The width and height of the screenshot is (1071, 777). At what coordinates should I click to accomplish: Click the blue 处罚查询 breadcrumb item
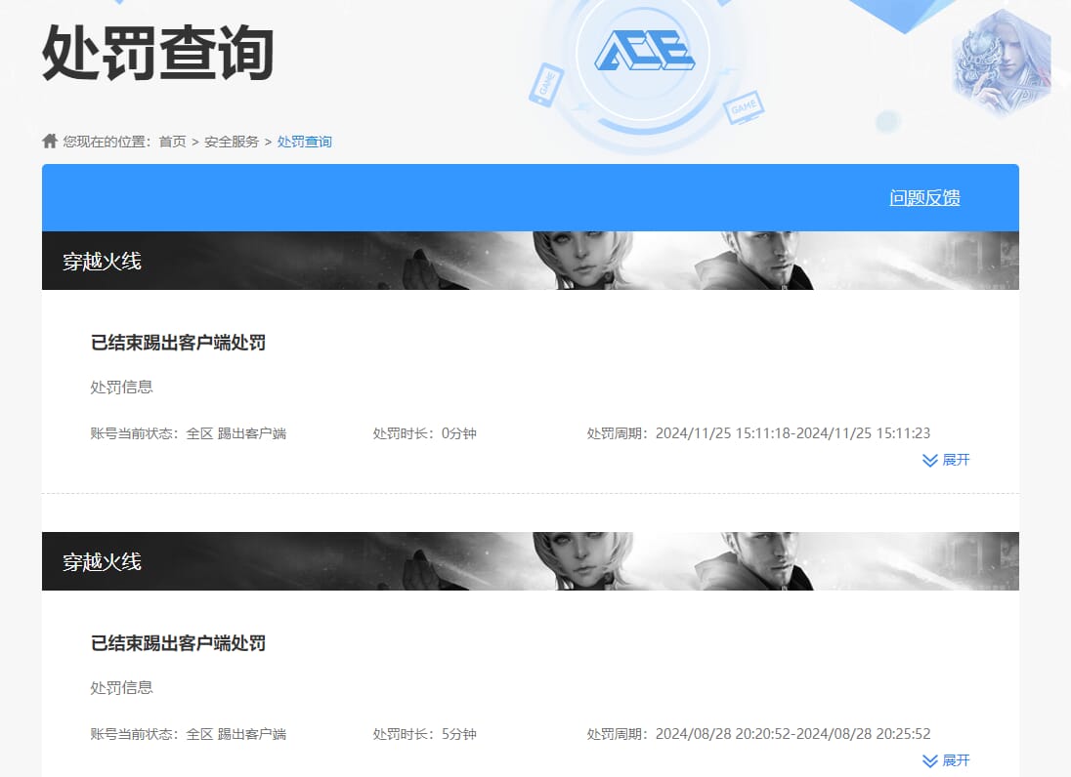[x=304, y=142]
